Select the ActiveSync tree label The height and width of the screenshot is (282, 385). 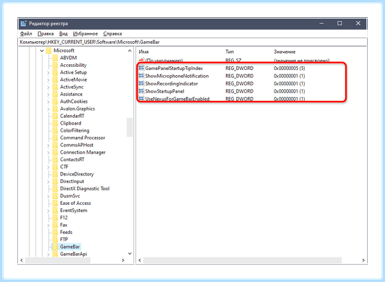(72, 87)
